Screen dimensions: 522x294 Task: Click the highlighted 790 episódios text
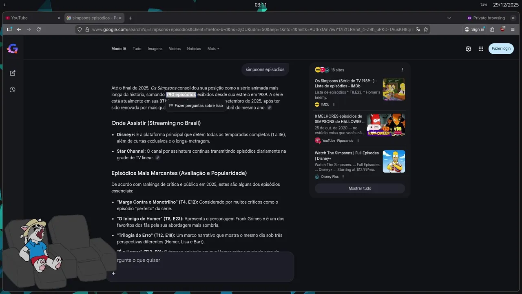click(181, 95)
